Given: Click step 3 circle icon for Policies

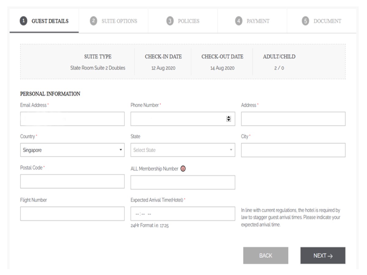Looking at the screenshot, I should tap(170, 21).
